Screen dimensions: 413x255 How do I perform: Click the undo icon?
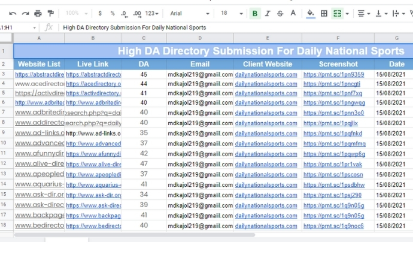tap(13, 13)
